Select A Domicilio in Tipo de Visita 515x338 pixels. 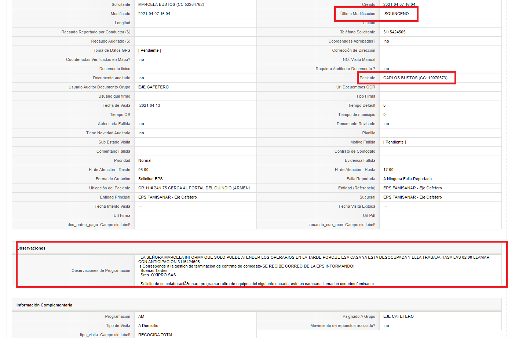pos(148,326)
